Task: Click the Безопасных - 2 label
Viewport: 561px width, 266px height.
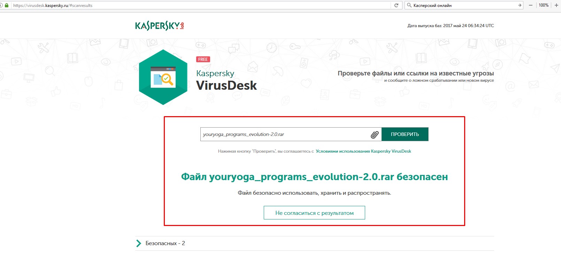Action: (165, 243)
